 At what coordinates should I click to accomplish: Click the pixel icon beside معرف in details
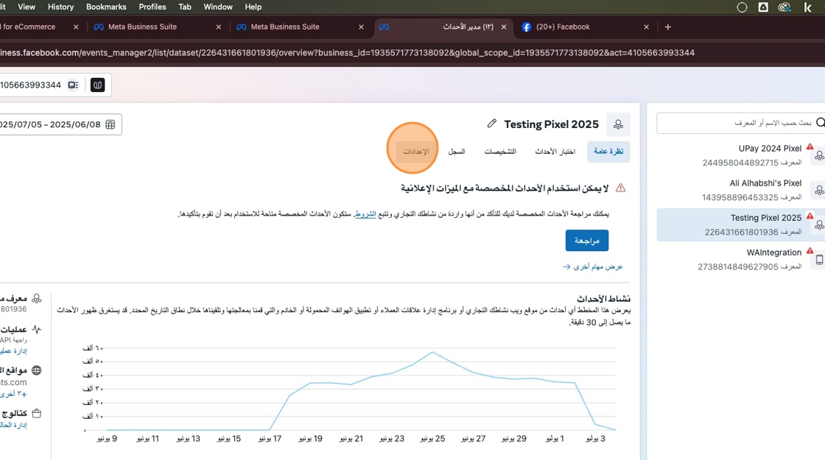(36, 299)
